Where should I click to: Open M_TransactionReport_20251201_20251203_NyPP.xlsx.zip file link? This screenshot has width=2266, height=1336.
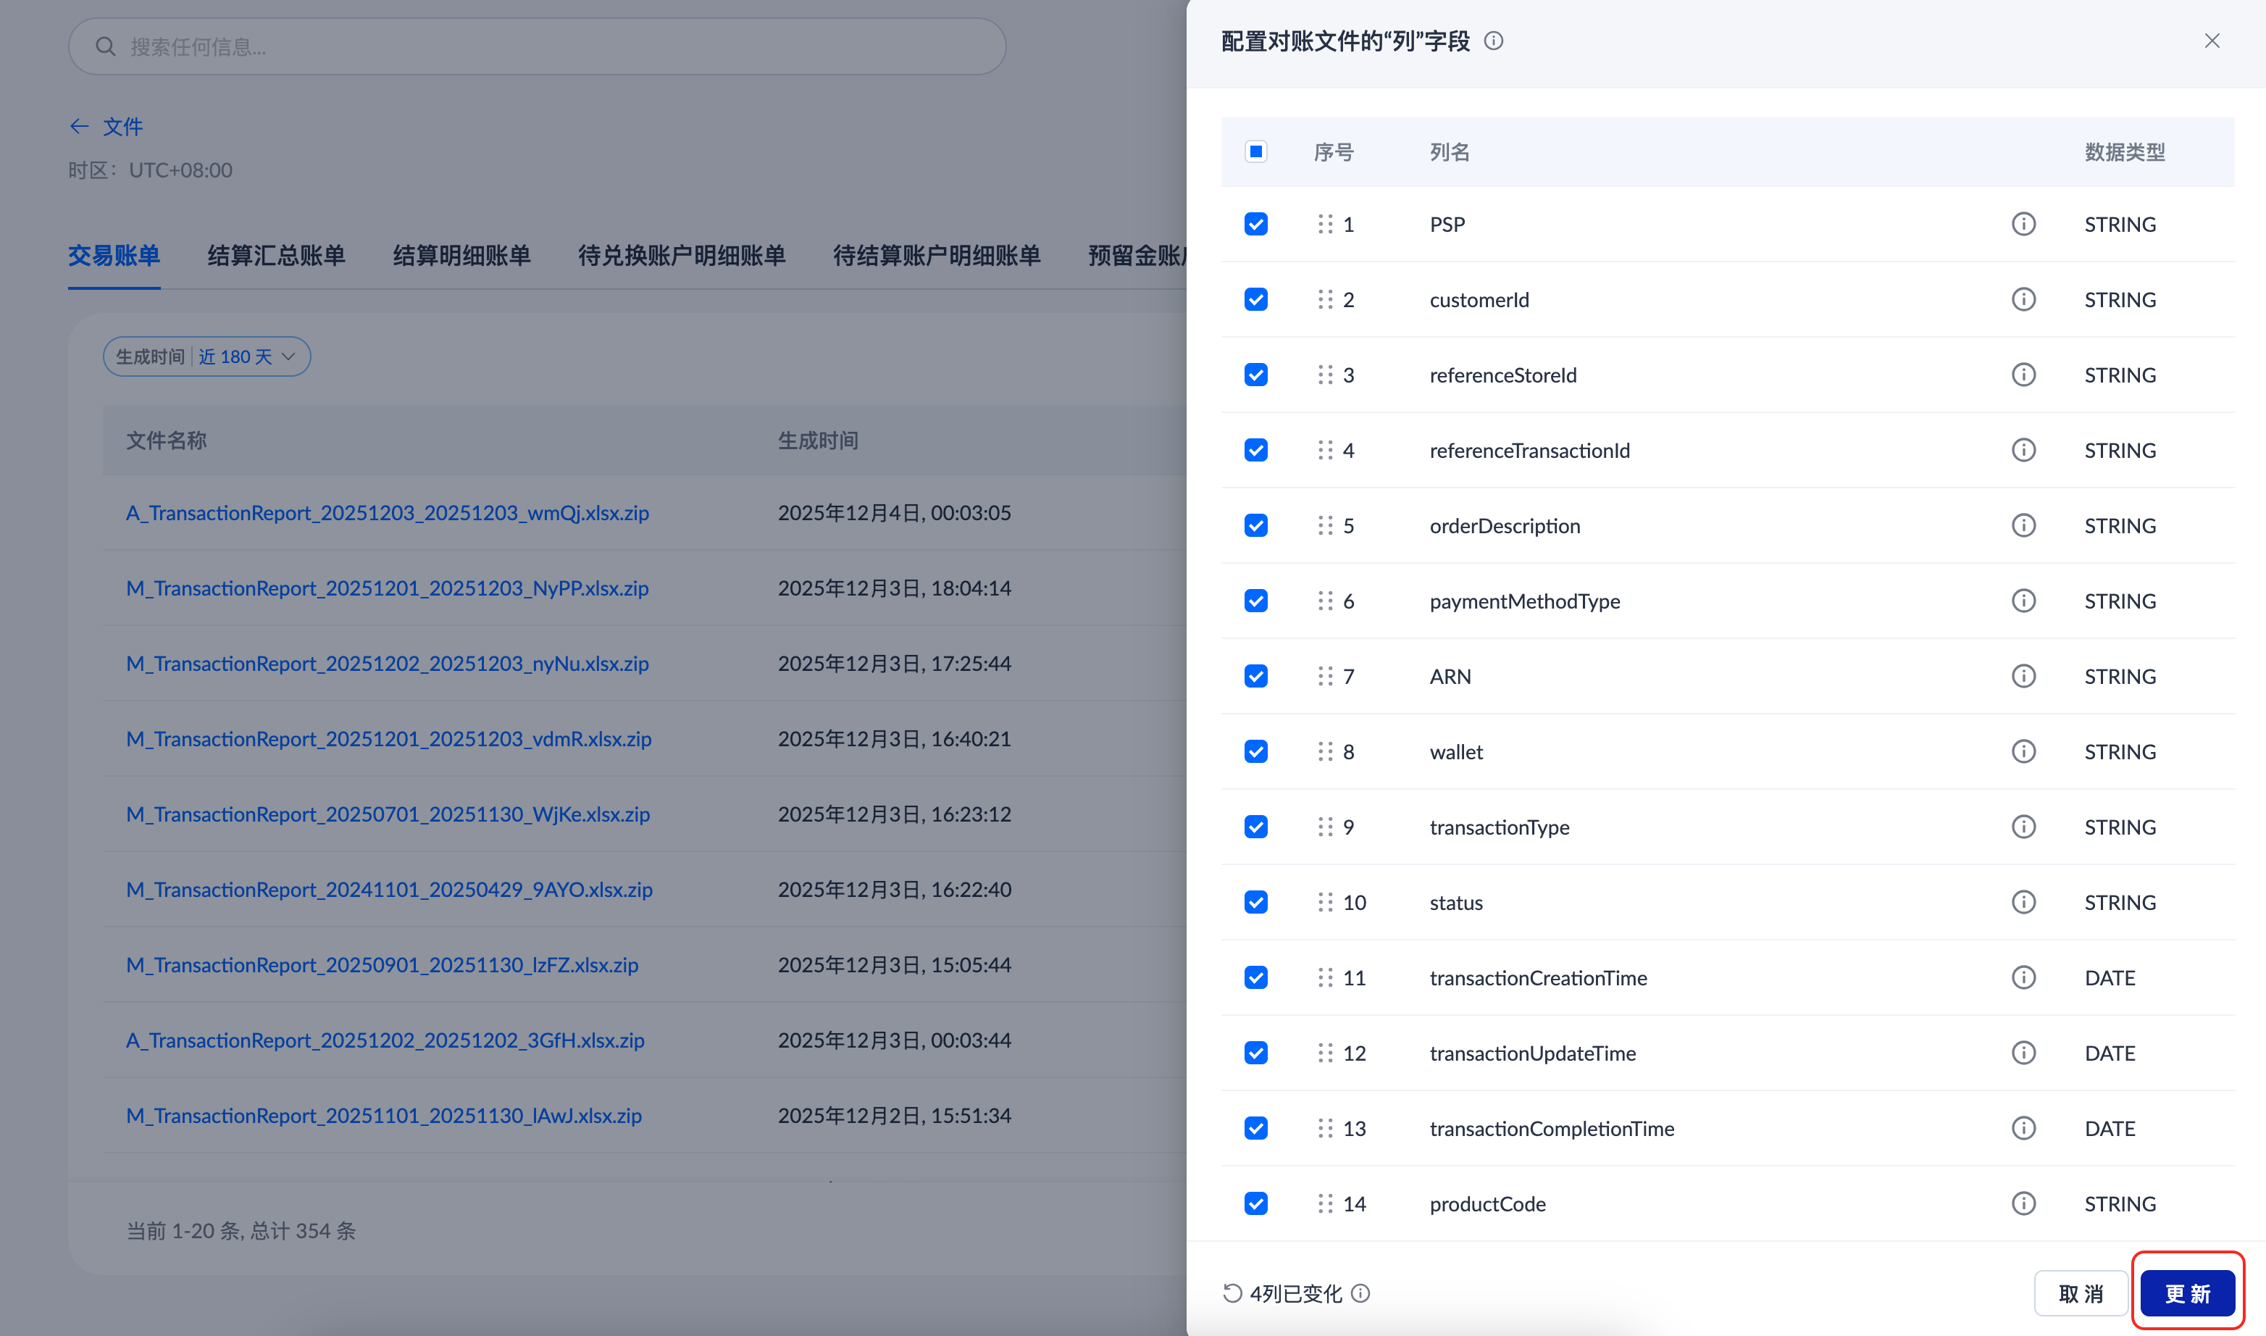[x=387, y=589]
